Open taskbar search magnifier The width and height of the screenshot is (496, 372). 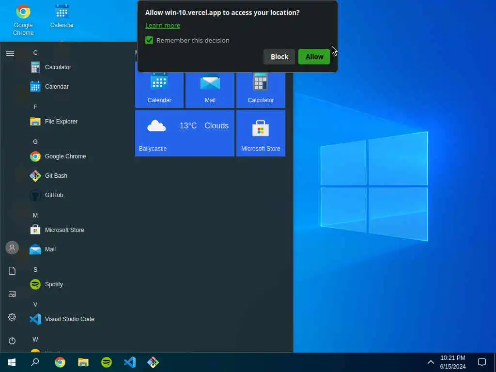click(x=35, y=362)
